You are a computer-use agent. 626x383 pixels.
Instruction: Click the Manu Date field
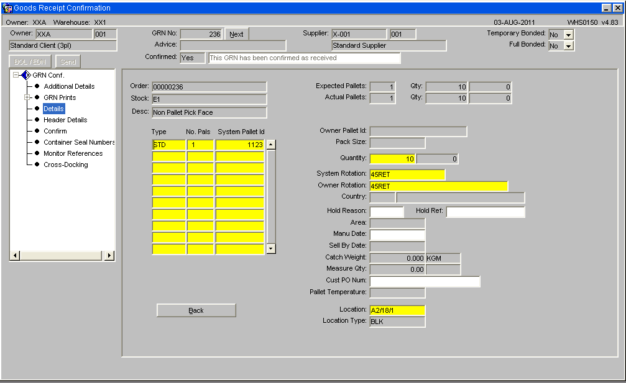tap(397, 235)
